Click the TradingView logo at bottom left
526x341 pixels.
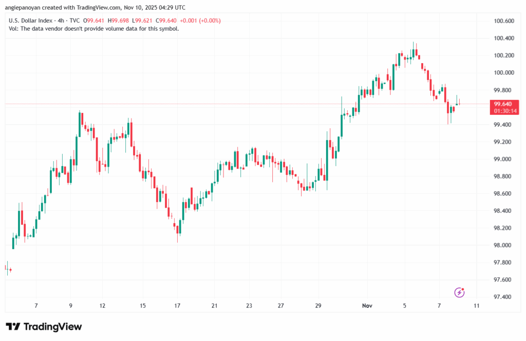[x=44, y=327]
